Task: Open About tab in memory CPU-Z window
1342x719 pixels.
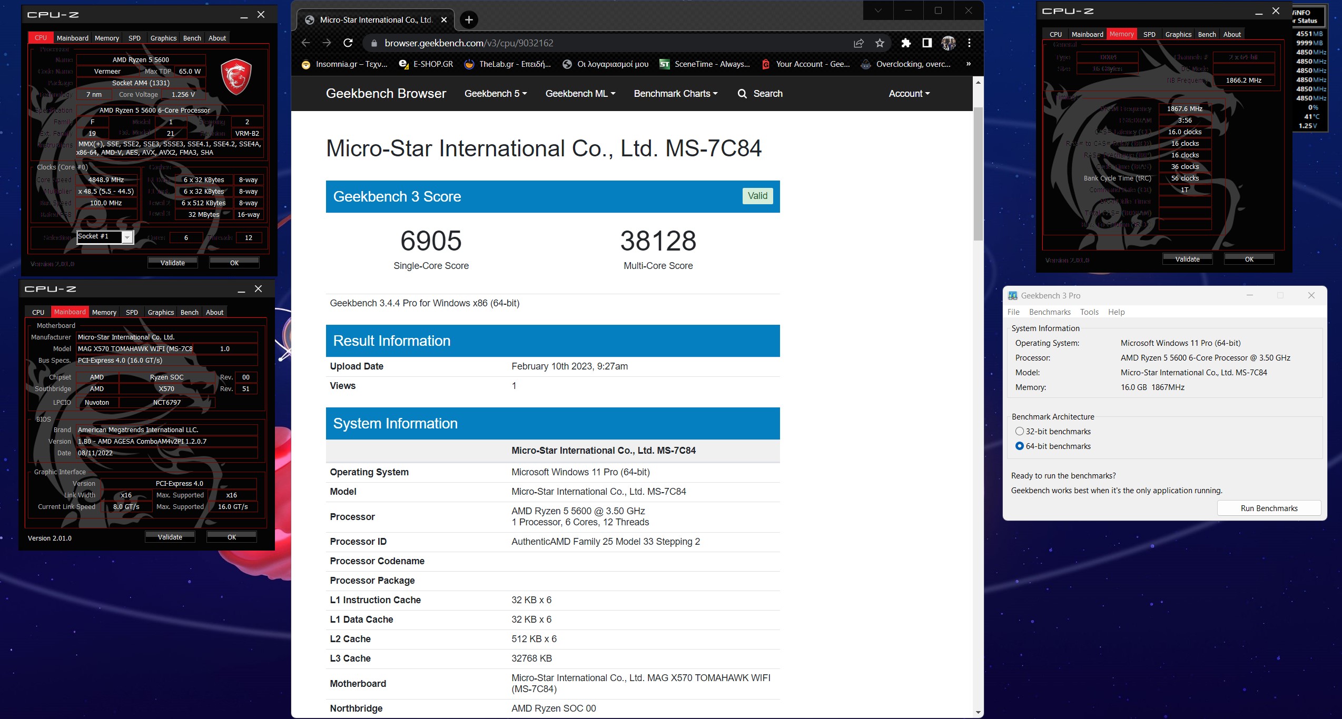Action: (x=1232, y=34)
